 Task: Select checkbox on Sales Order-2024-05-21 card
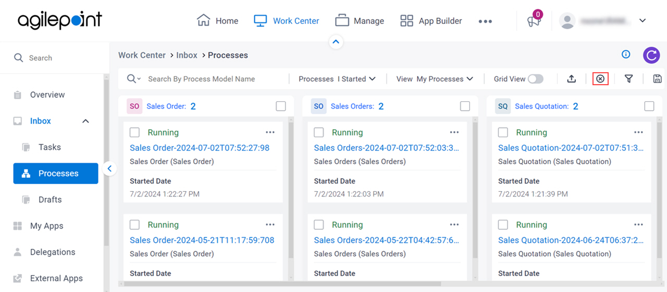[x=134, y=225]
